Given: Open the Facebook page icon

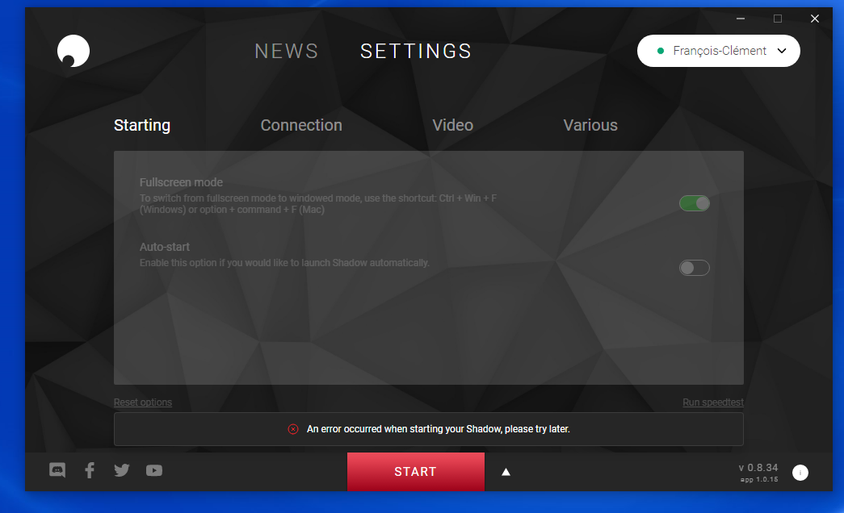Looking at the screenshot, I should (90, 470).
